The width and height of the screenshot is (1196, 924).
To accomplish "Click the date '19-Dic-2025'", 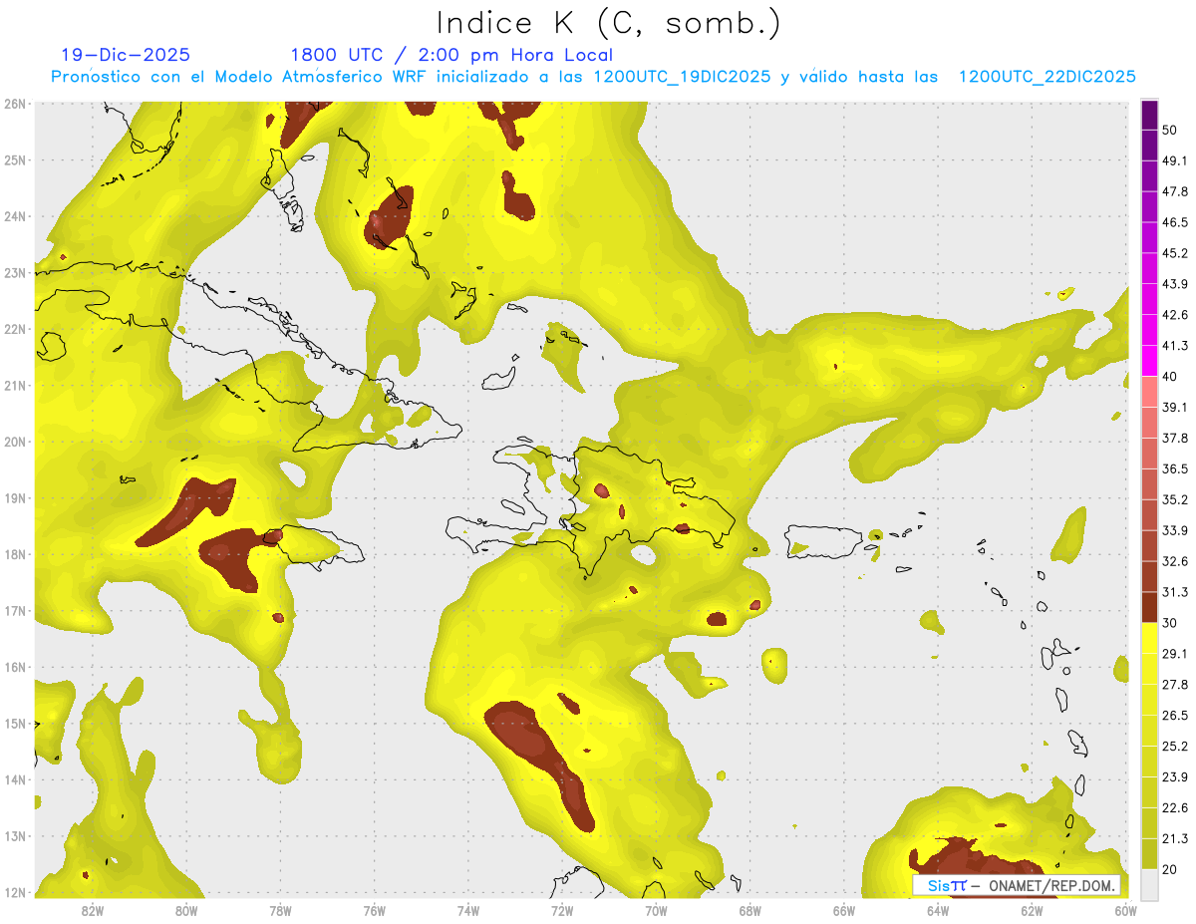I will (126, 55).
